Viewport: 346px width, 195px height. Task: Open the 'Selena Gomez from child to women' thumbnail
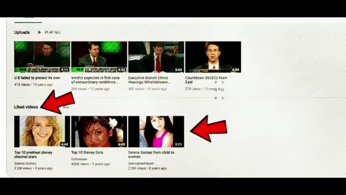click(156, 132)
